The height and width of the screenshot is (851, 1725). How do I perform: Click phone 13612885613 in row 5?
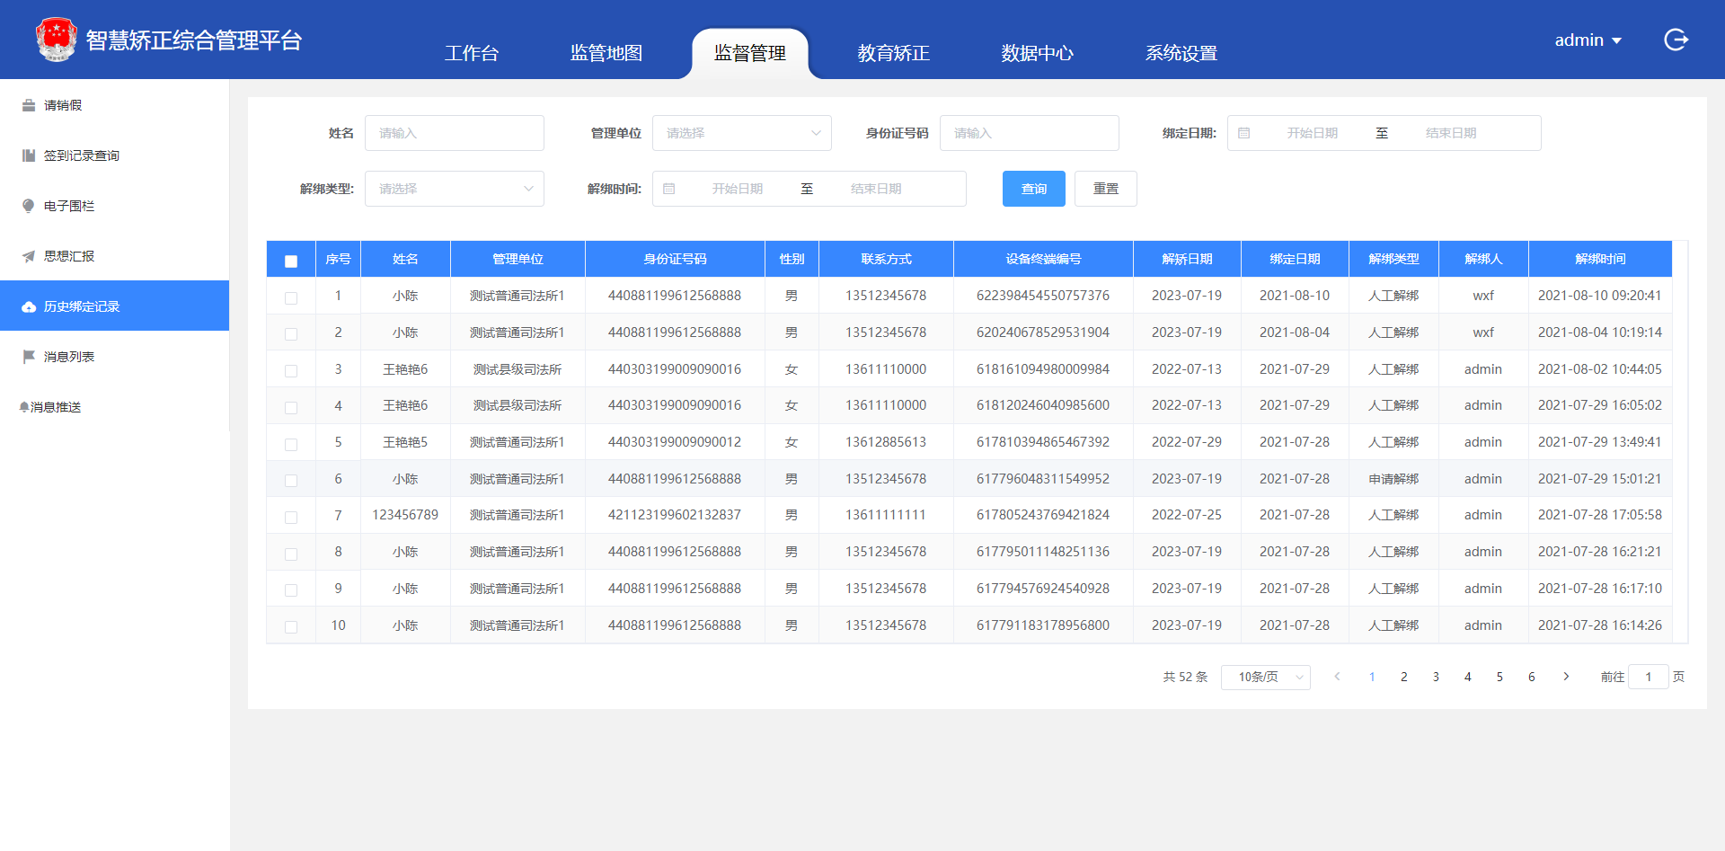(x=886, y=442)
